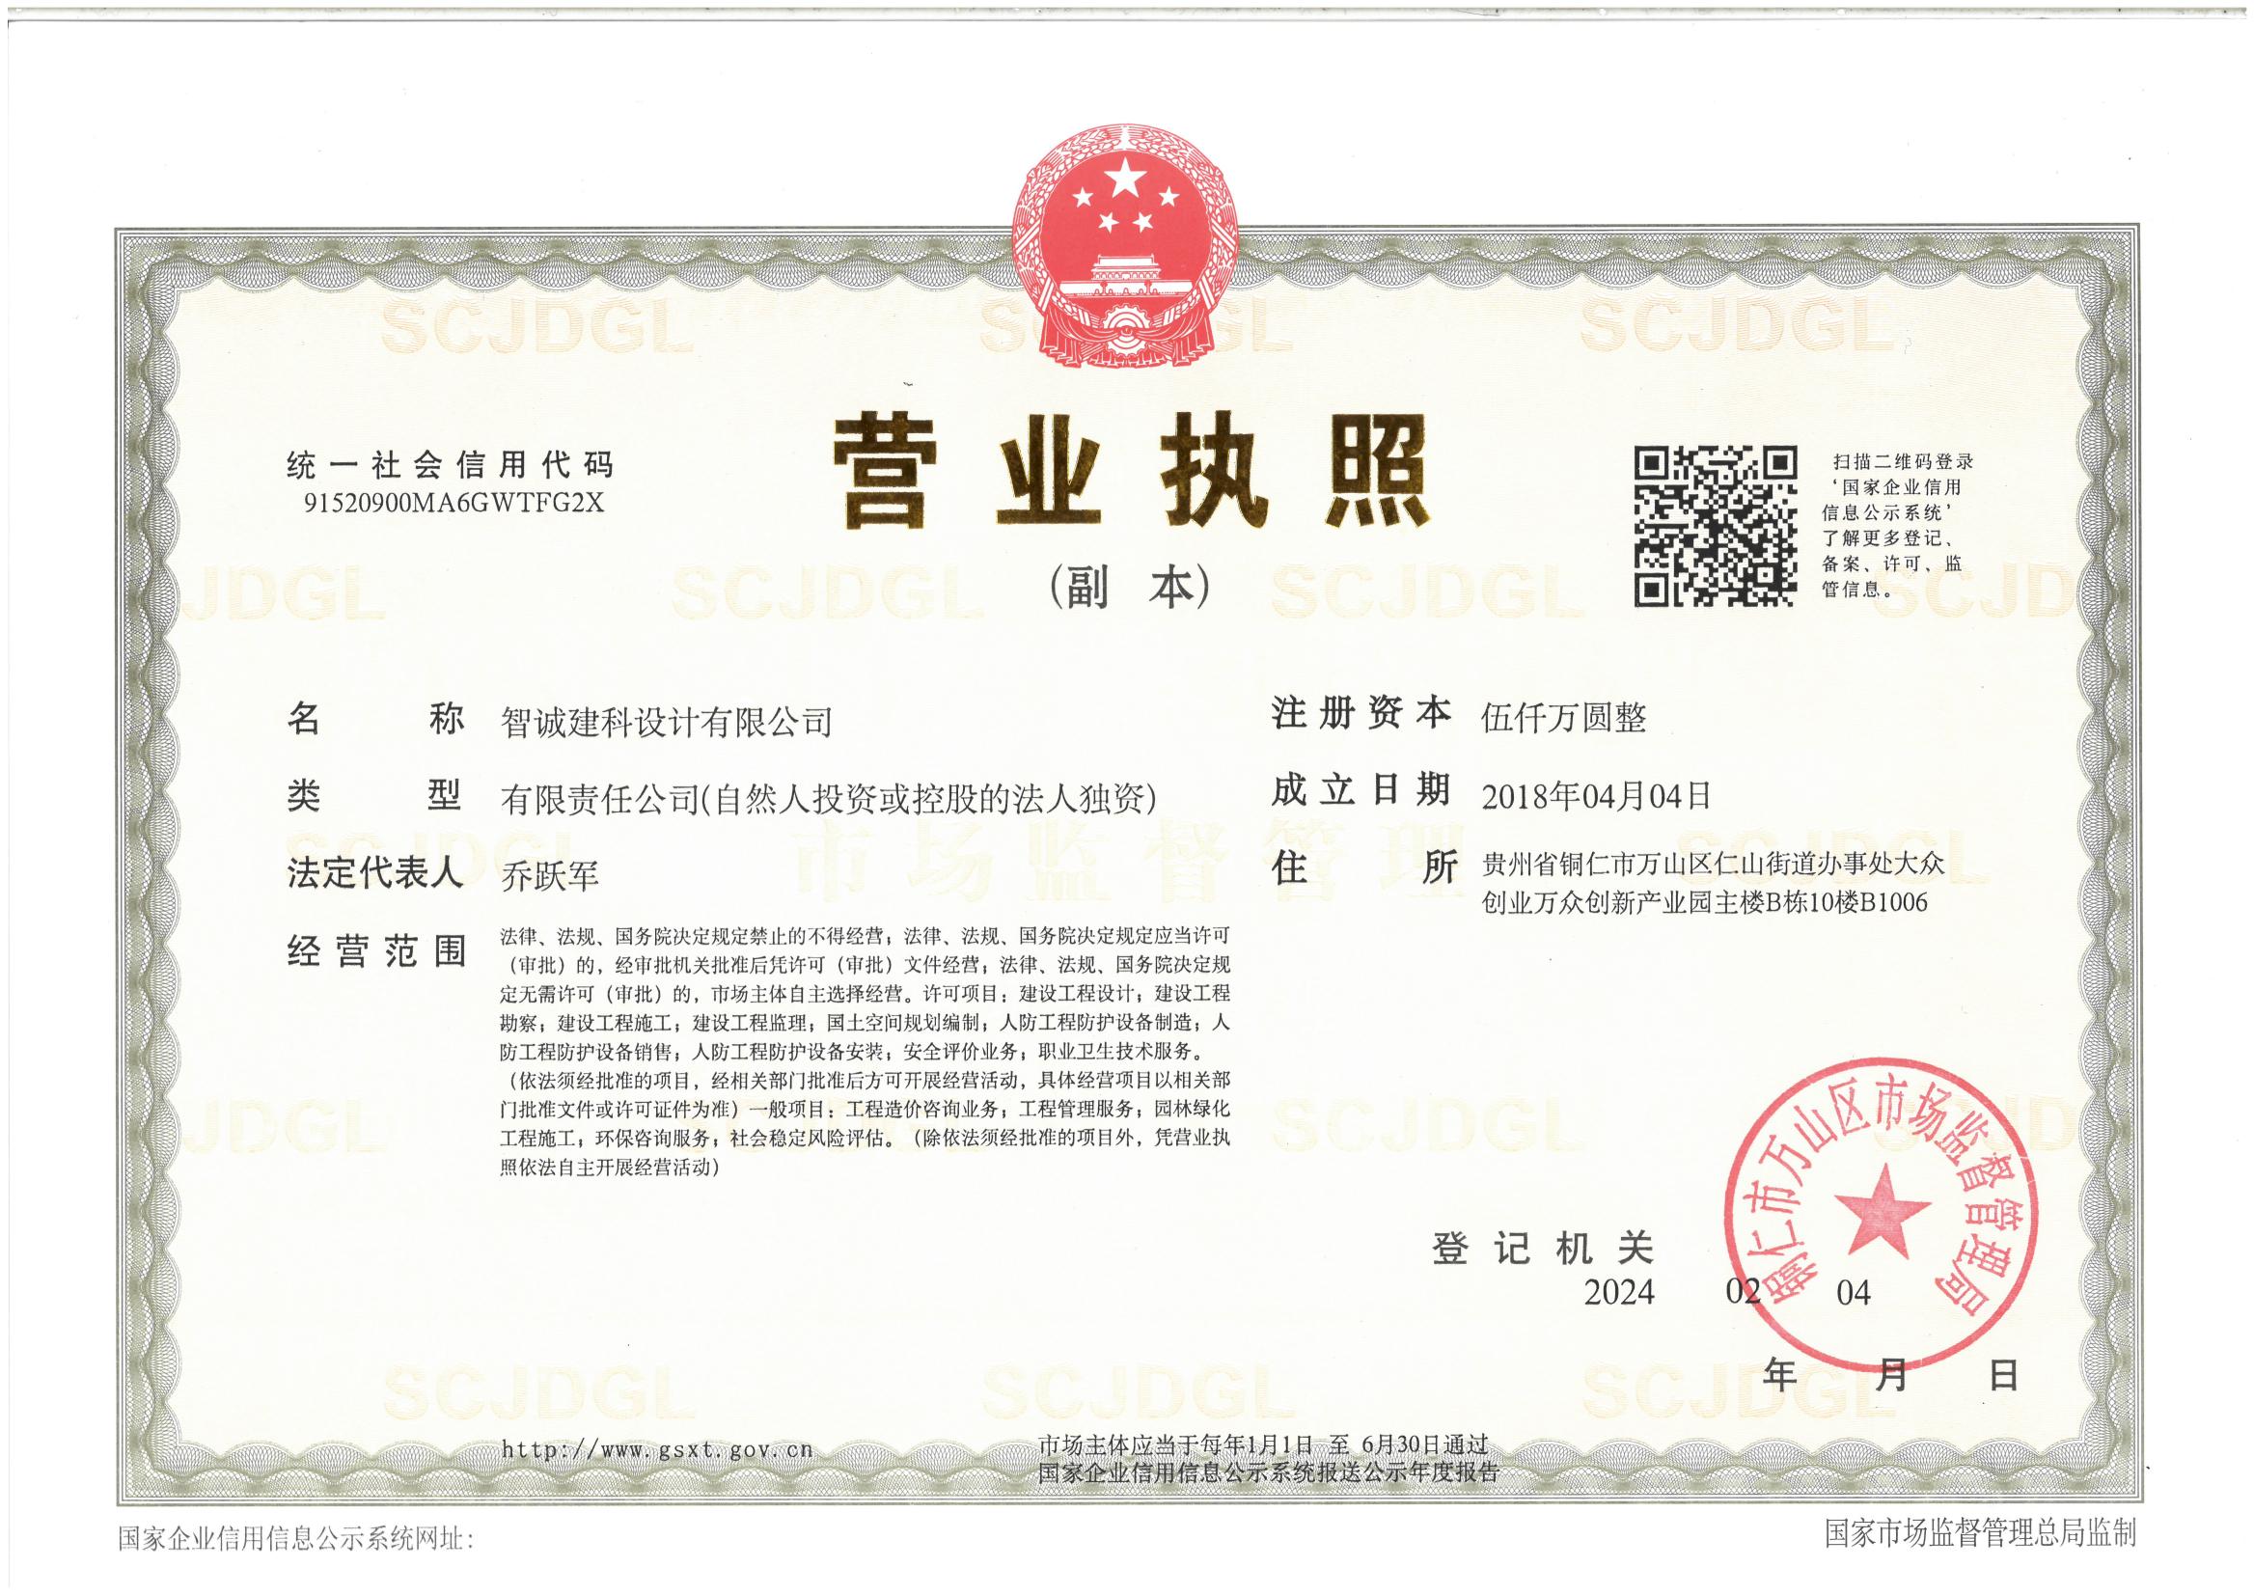Click the credit code 91520900MA6GWTFG2X

455,503
